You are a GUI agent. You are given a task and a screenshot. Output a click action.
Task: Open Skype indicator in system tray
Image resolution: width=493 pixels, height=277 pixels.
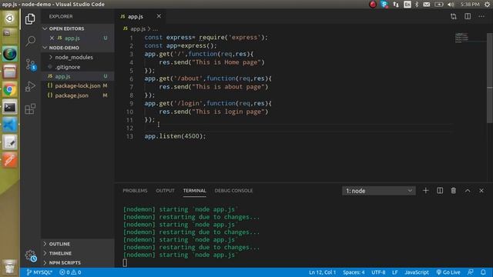pos(384,5)
